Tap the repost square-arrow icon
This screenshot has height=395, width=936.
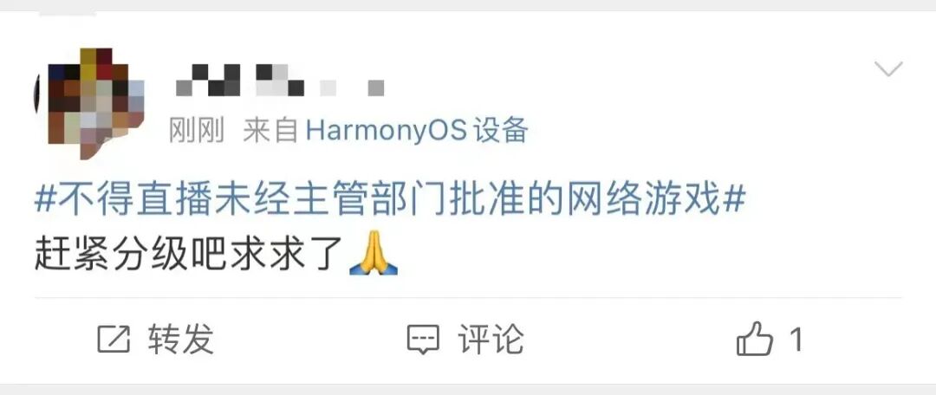[114, 340]
